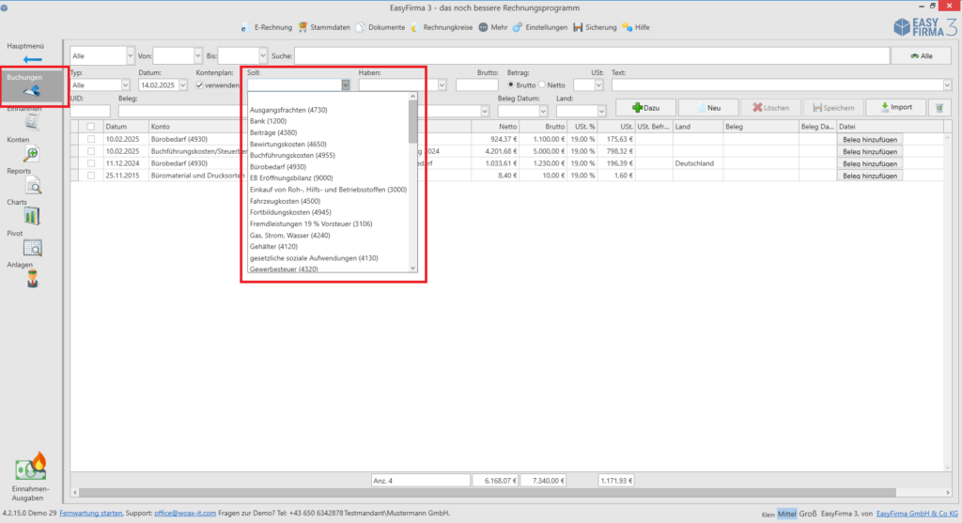Image resolution: width=962 pixels, height=523 pixels.
Task: Click the Soll dropdown list scrollbar thumb
Action: 413,121
